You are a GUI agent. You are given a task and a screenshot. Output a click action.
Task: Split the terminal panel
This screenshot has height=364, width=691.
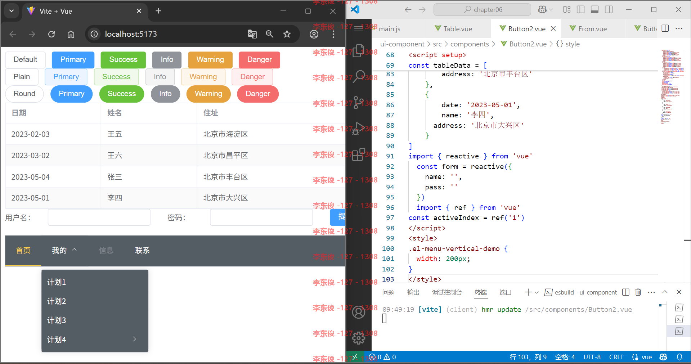pyautogui.click(x=626, y=292)
